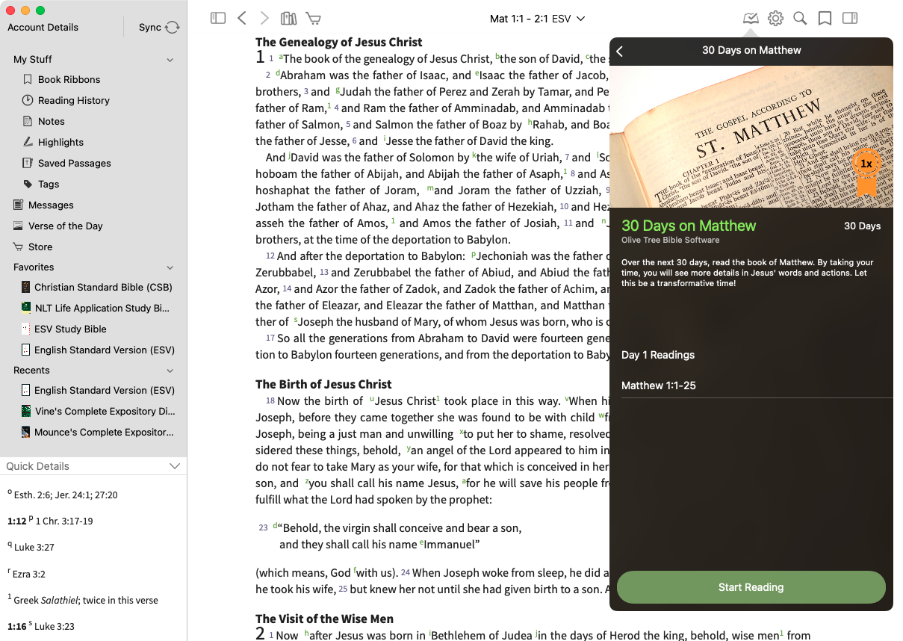
Task: Click the search magnifier icon
Action: click(x=800, y=18)
